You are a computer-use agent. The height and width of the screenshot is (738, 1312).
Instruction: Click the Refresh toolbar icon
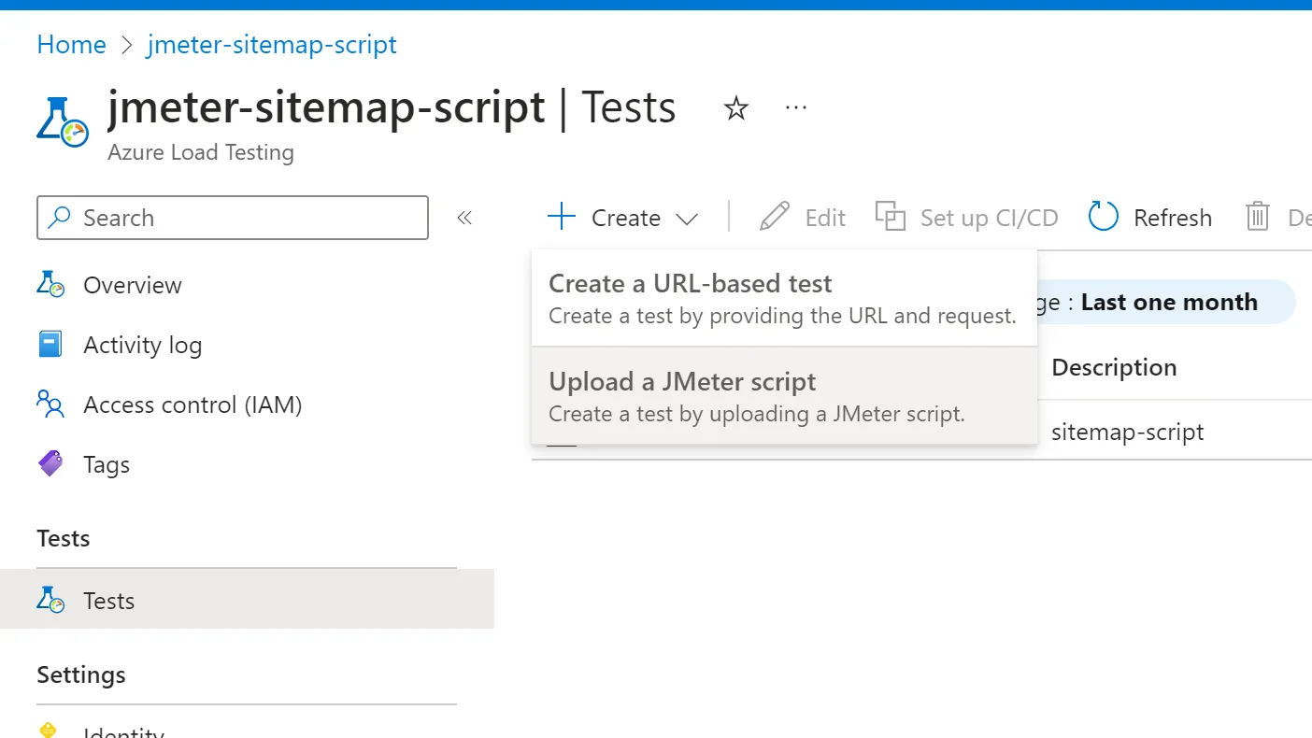tap(1104, 218)
